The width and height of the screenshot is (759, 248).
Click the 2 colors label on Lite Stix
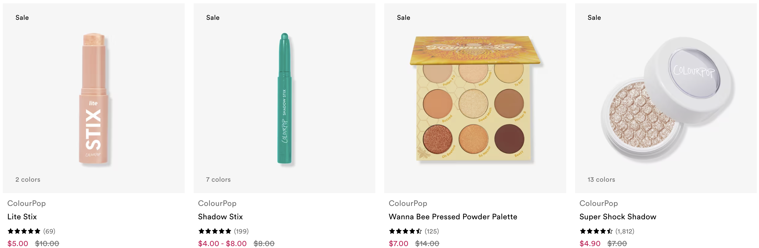point(28,179)
